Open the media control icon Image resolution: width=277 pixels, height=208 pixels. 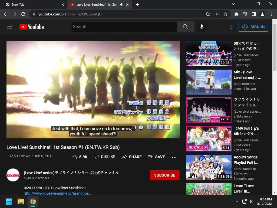(245, 14)
